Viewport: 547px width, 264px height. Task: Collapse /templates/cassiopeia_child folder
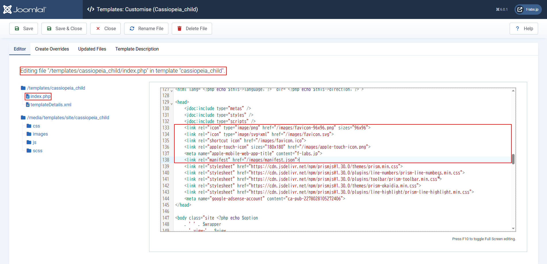[x=56, y=88]
